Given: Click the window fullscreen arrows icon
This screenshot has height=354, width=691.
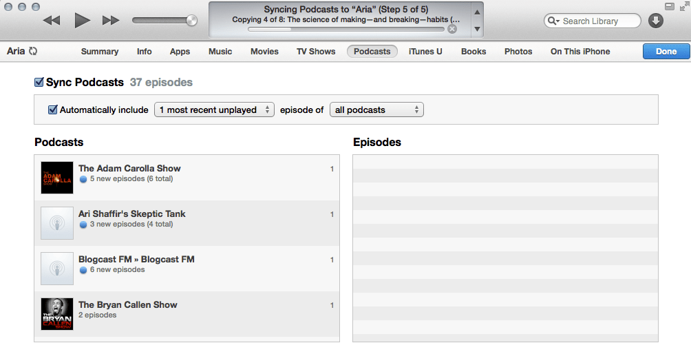Looking at the screenshot, I should (684, 6).
